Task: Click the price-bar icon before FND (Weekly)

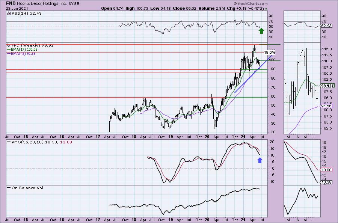Action: point(9,45)
